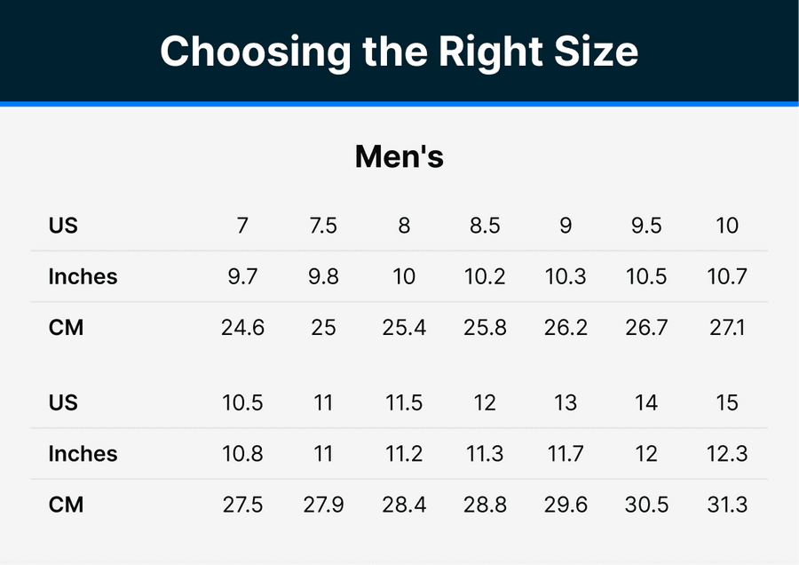Select US size 15 value

(x=727, y=402)
